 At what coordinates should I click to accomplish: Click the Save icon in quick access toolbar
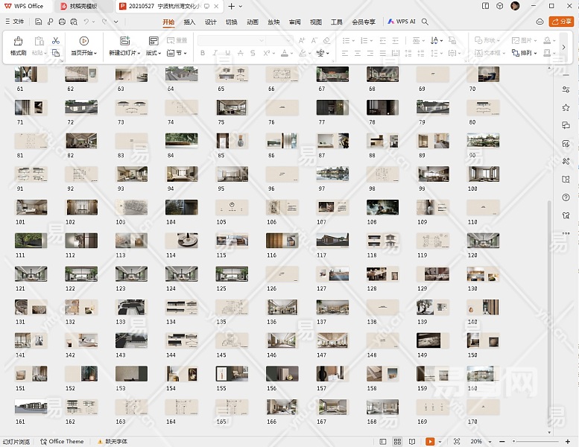(x=39, y=22)
